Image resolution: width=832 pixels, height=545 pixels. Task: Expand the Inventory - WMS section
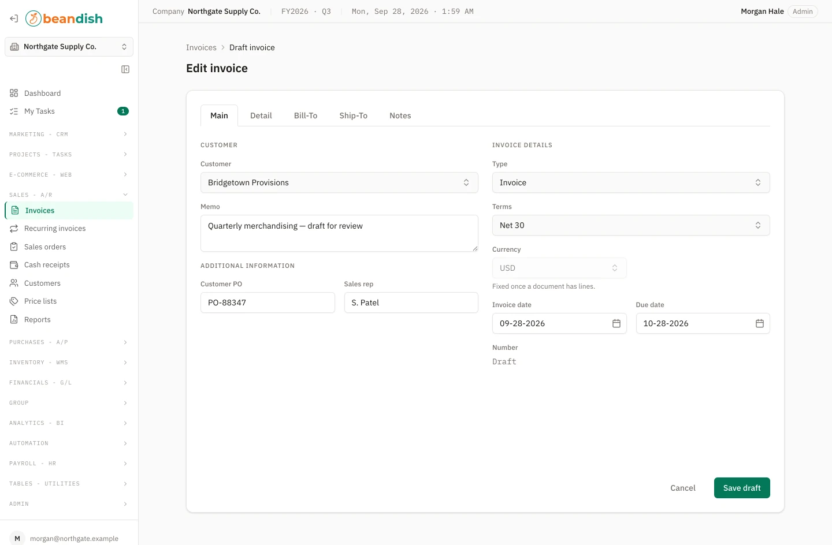tap(69, 363)
